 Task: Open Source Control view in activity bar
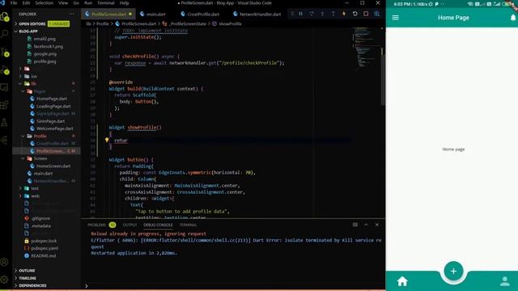pyautogui.click(x=5, y=52)
